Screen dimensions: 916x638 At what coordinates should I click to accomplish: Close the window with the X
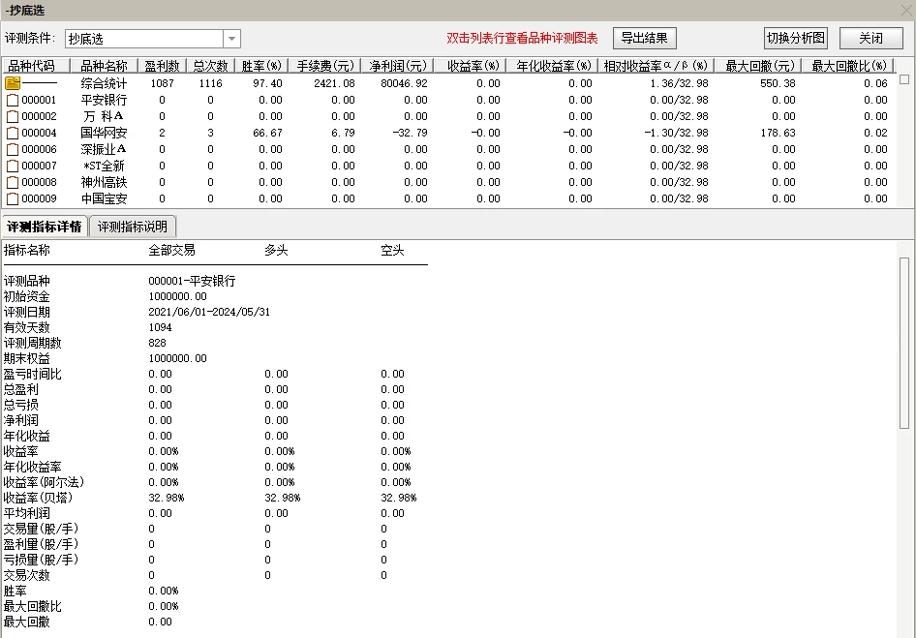(906, 10)
